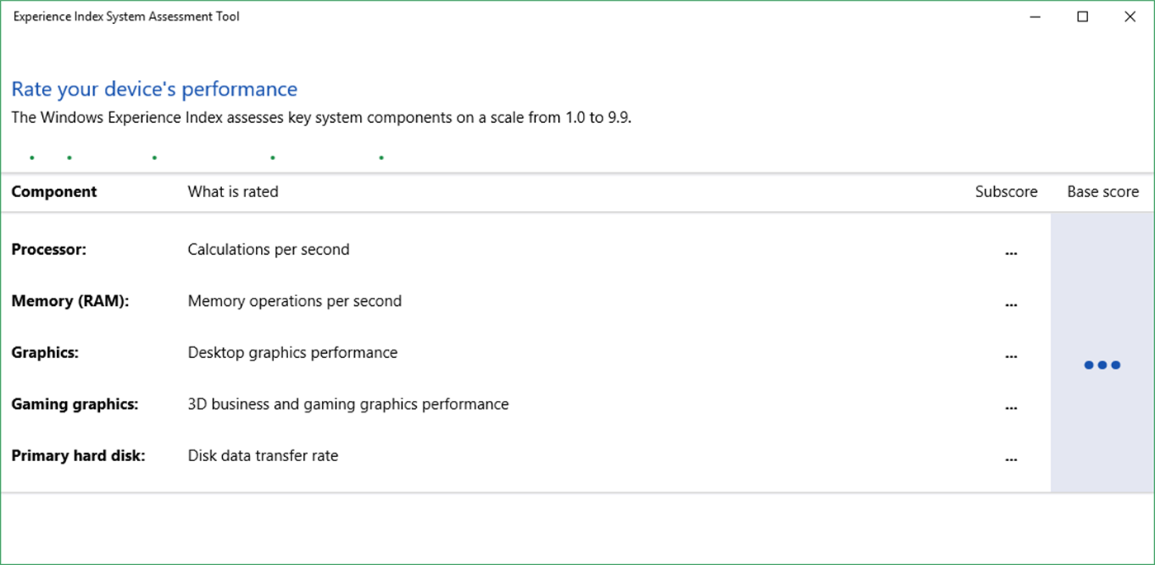Click the green dotted progress indicator

pyautogui.click(x=206, y=157)
